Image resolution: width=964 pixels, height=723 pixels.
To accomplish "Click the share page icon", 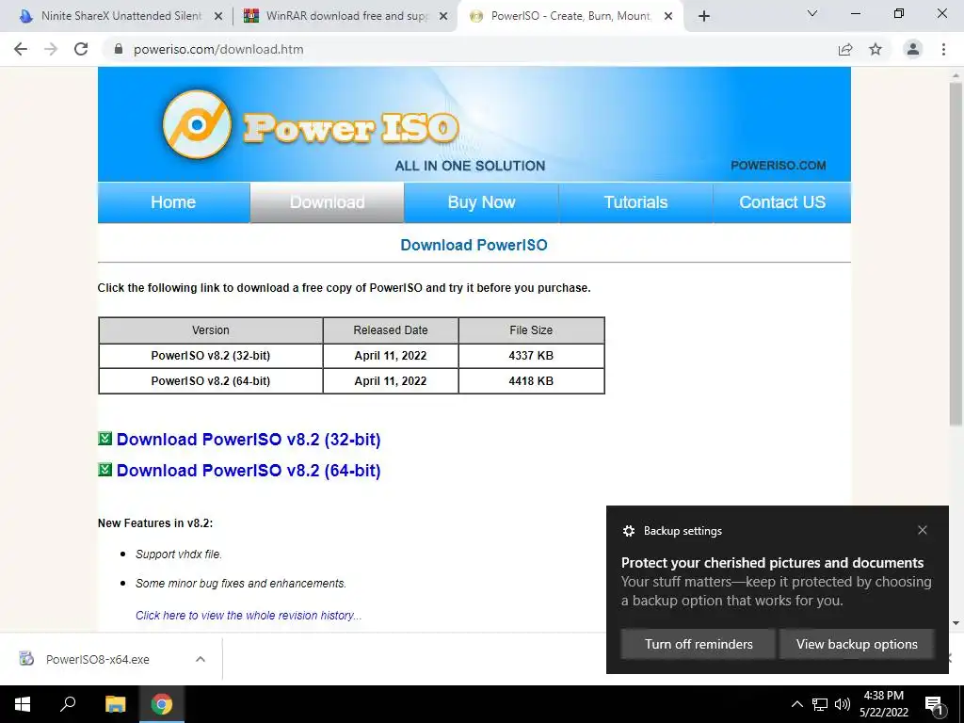I will point(845,49).
